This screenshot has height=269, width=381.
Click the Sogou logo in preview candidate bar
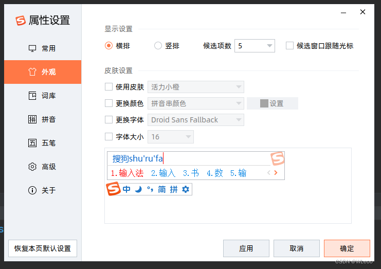(x=278, y=158)
